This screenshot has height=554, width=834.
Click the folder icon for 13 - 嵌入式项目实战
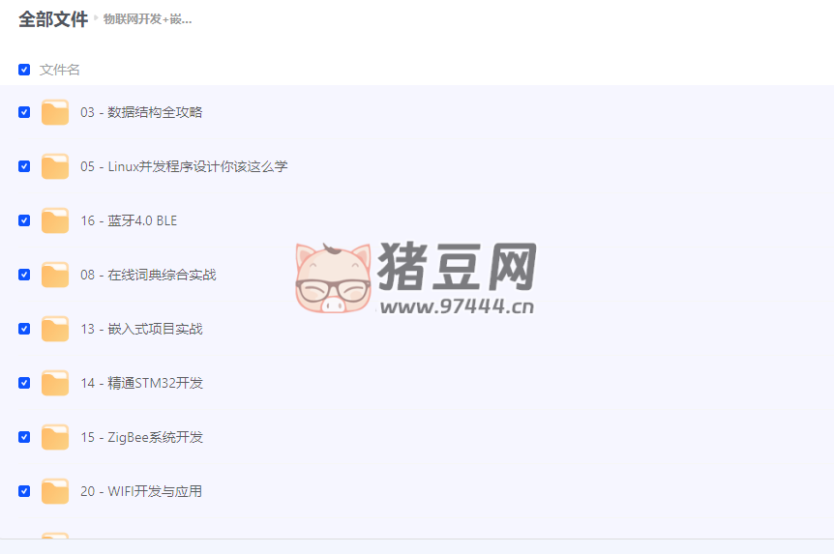(55, 329)
